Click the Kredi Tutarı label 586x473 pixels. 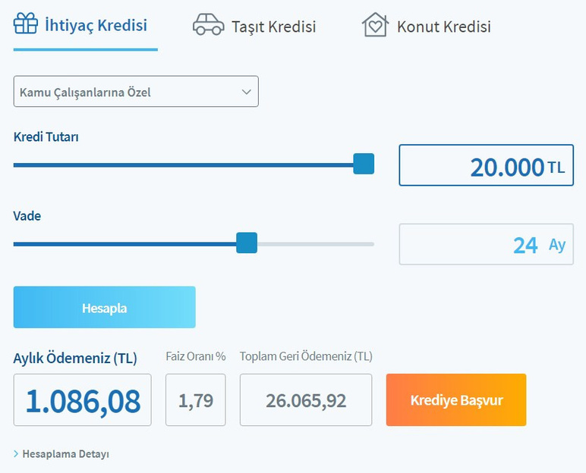point(46,137)
